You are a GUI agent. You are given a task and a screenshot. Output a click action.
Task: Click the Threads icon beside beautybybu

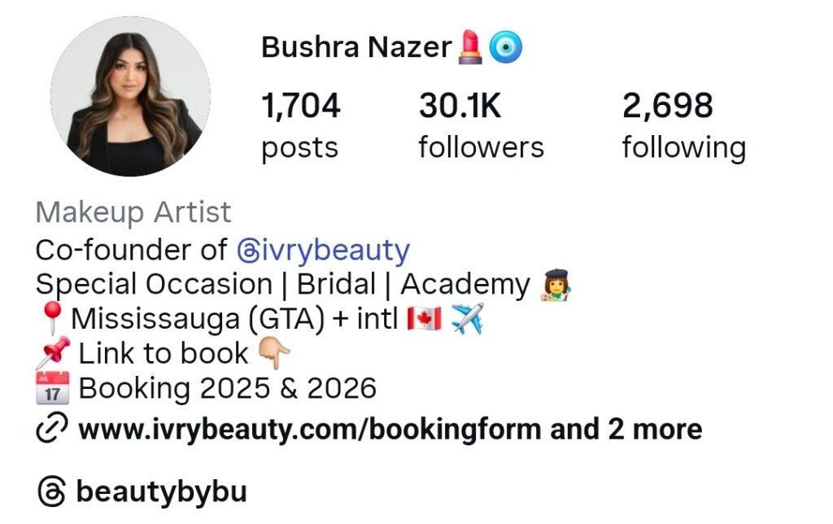click(x=51, y=491)
